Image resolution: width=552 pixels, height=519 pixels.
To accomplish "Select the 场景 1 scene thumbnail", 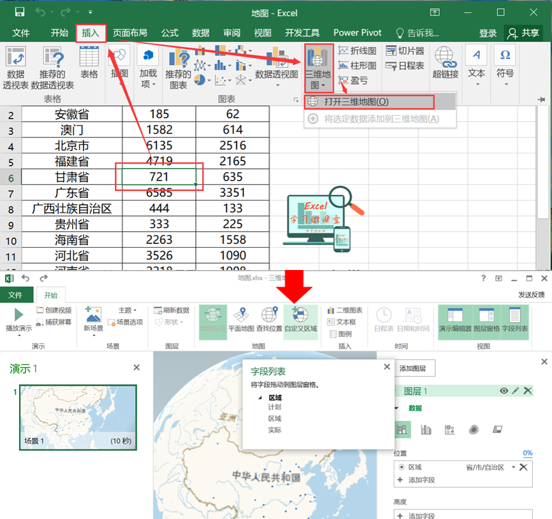I will 78,417.
